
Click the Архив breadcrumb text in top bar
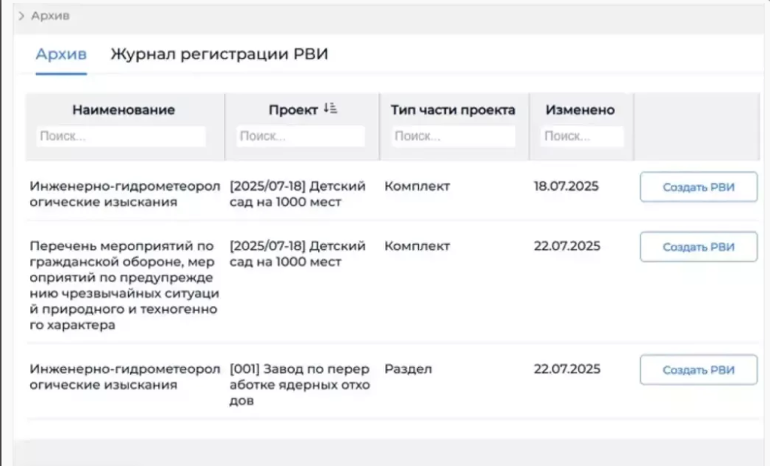50,16
